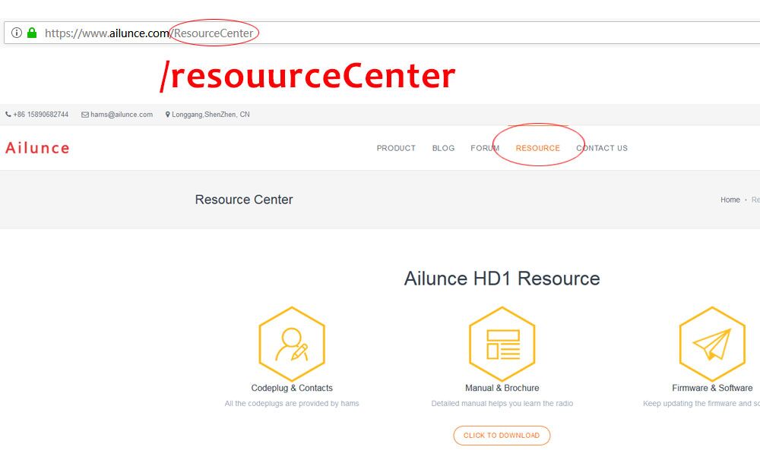This screenshot has width=760, height=469.
Task: Click the envelope email icon
Action: pos(85,115)
